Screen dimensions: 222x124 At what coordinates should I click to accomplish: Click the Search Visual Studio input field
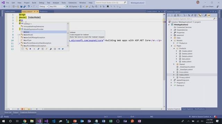pos(110,2)
